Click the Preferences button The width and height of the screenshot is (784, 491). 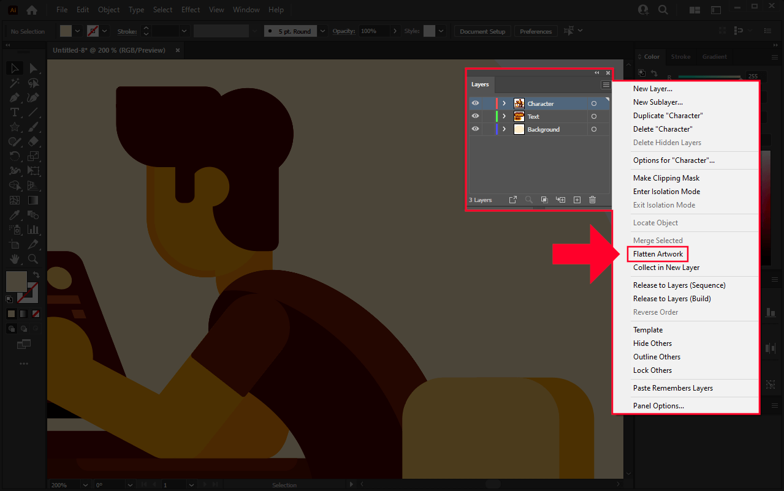[535, 31]
